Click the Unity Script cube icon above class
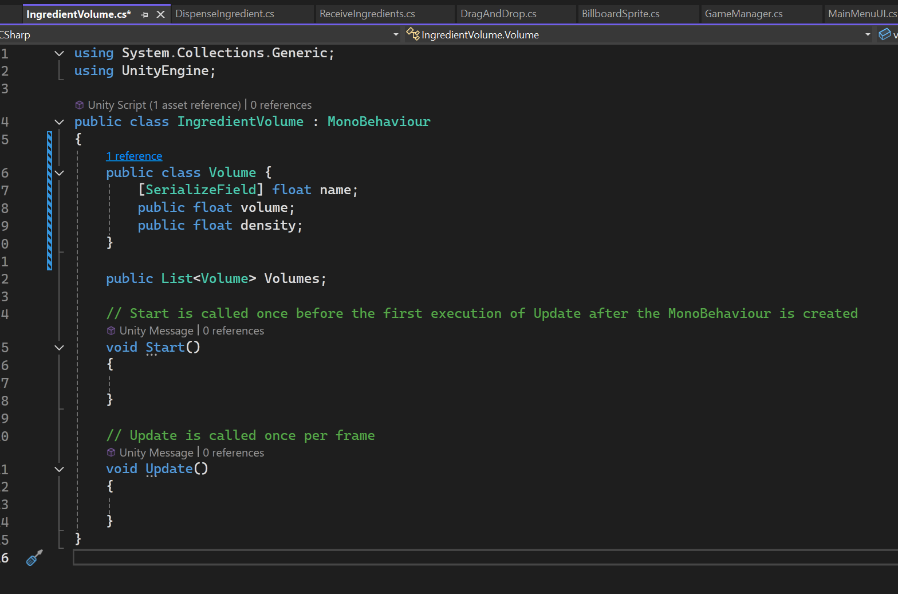The width and height of the screenshot is (898, 594). (x=80, y=105)
